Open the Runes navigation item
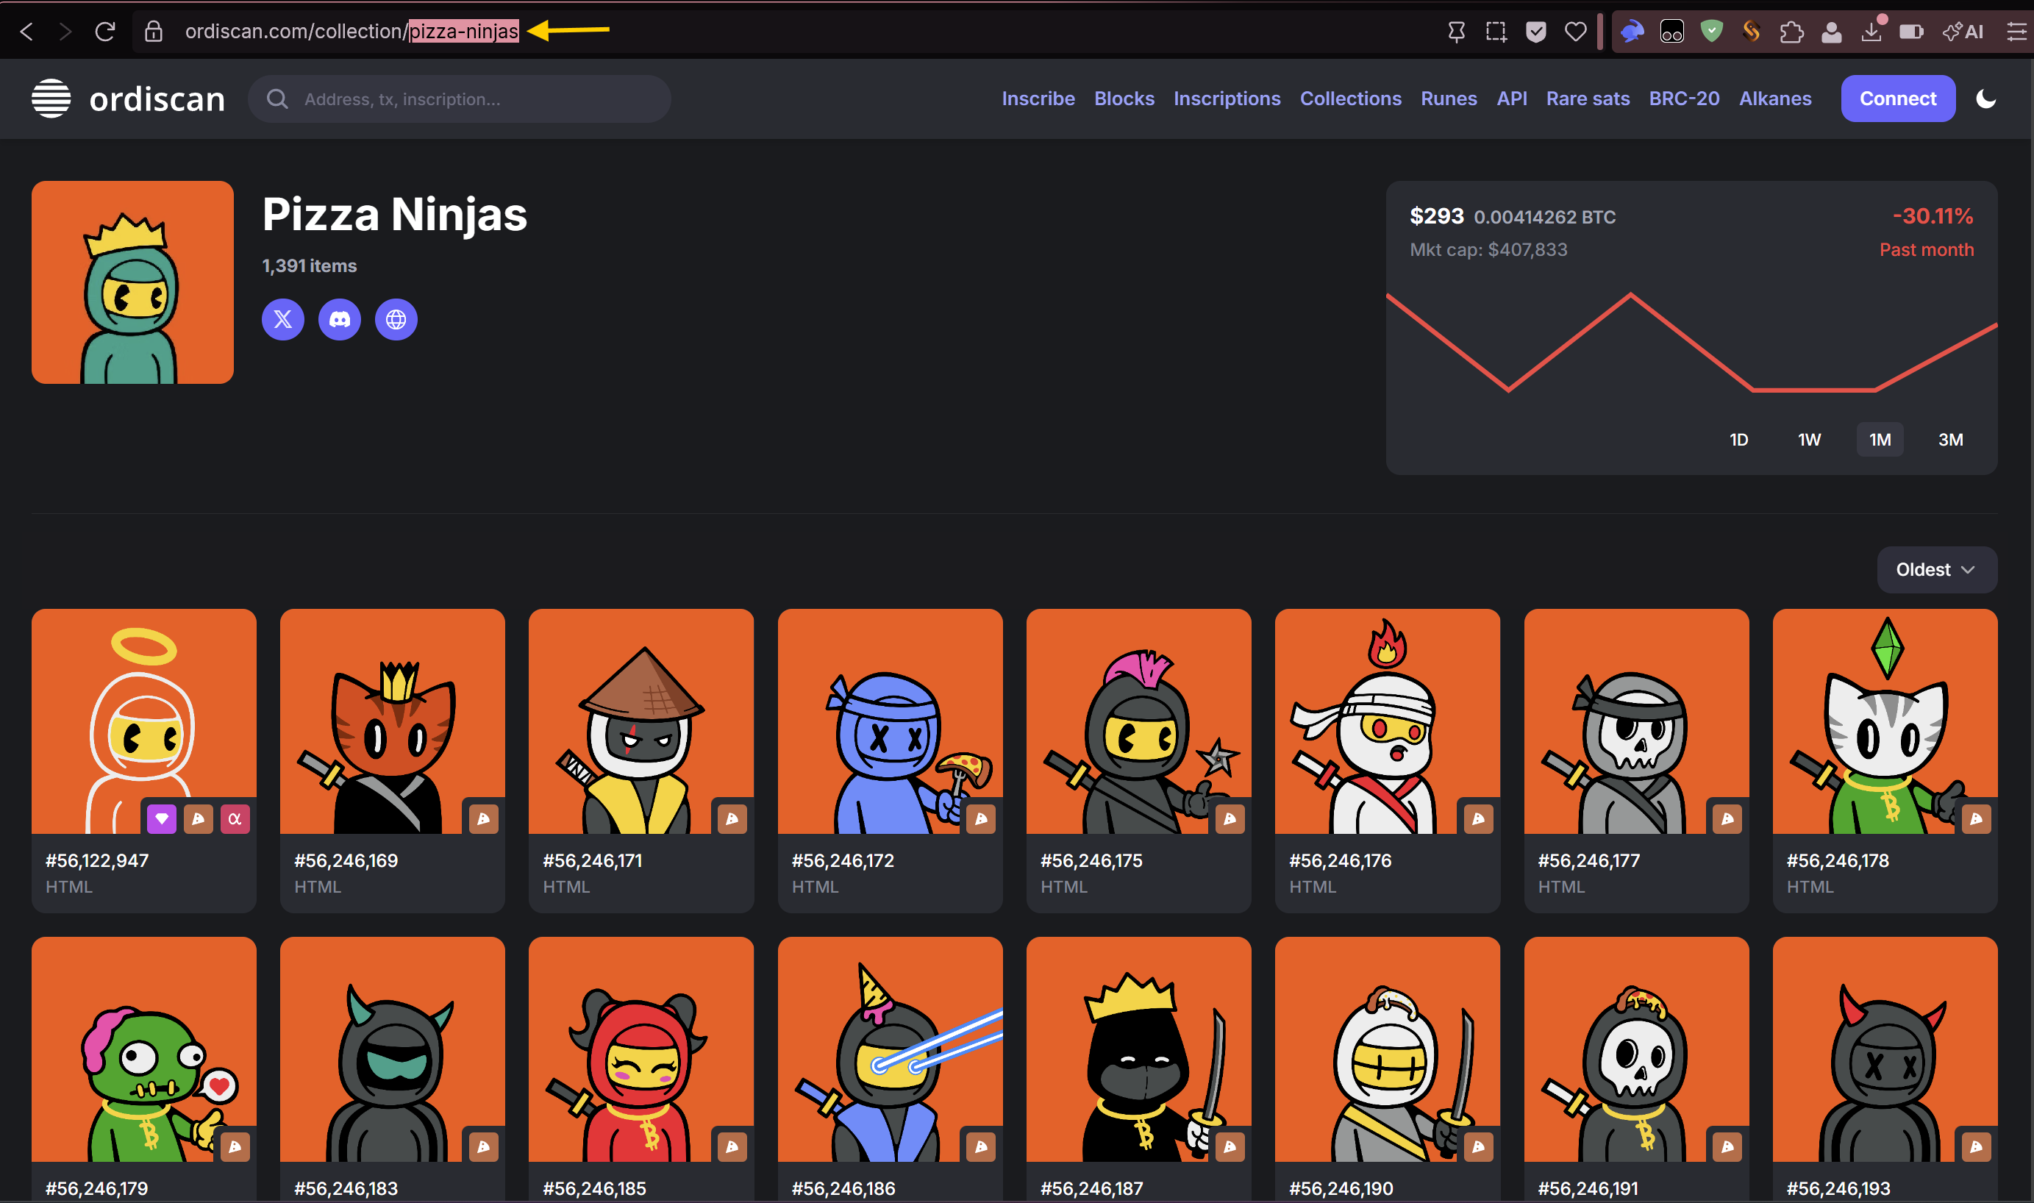 point(1448,99)
